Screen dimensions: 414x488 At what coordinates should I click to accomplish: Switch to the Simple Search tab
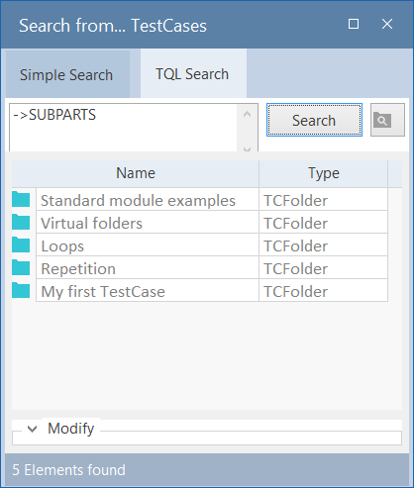click(66, 74)
